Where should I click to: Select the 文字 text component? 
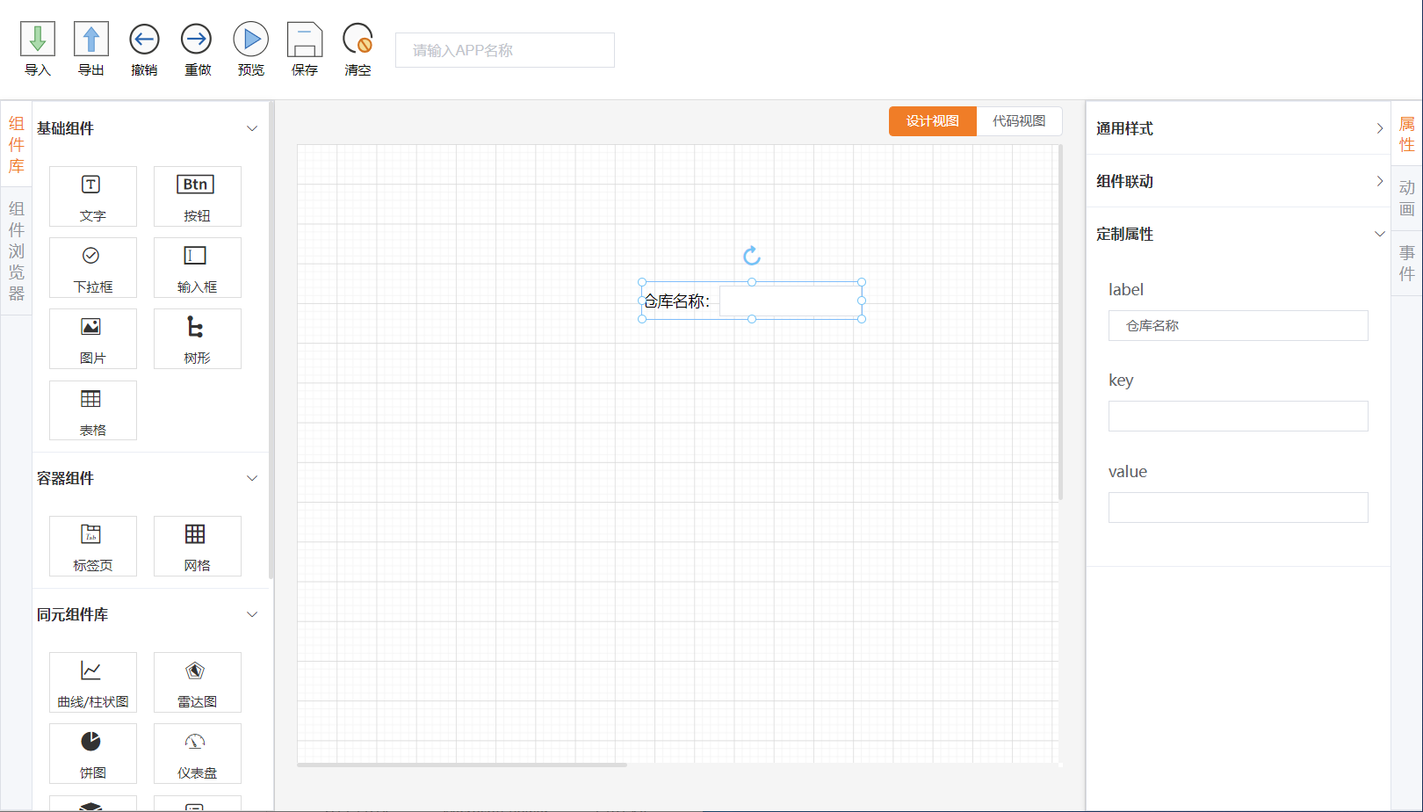tap(93, 197)
